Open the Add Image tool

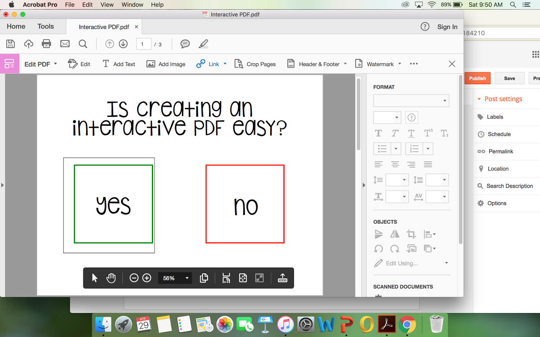[x=166, y=64]
